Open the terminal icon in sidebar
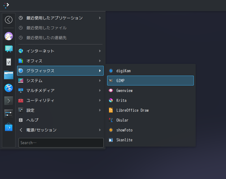Screen dimensions: 226x179 pos(9,101)
